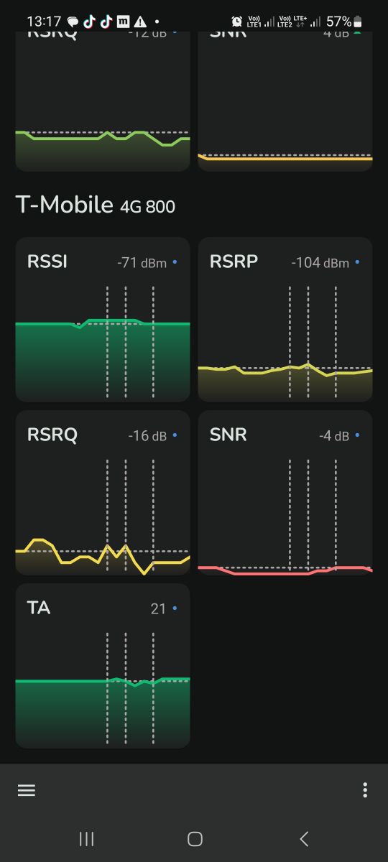Tap the partially visible top SNR card

coord(285,101)
